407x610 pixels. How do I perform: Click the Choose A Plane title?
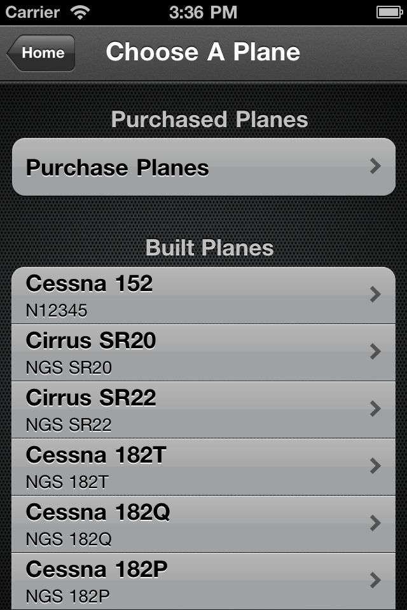click(x=203, y=51)
